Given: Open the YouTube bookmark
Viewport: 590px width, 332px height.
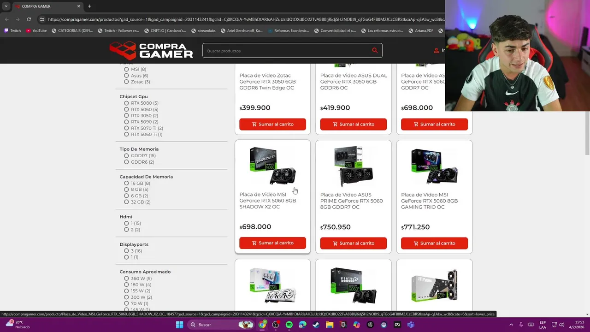Looking at the screenshot, I should point(36,31).
